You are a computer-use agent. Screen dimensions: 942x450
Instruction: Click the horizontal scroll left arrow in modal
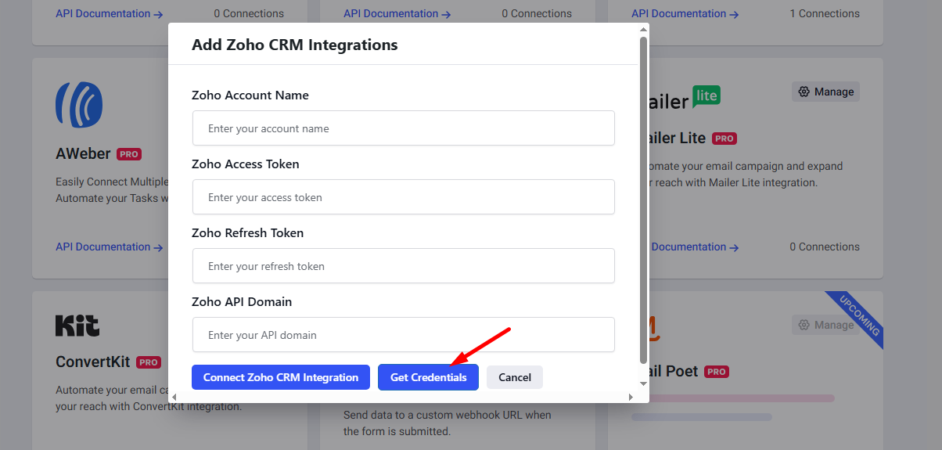pyautogui.click(x=174, y=398)
